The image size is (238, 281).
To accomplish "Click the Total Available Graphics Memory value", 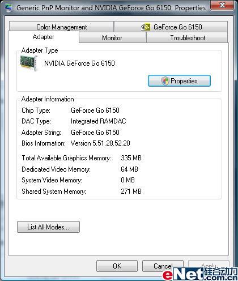I will click(x=131, y=158).
